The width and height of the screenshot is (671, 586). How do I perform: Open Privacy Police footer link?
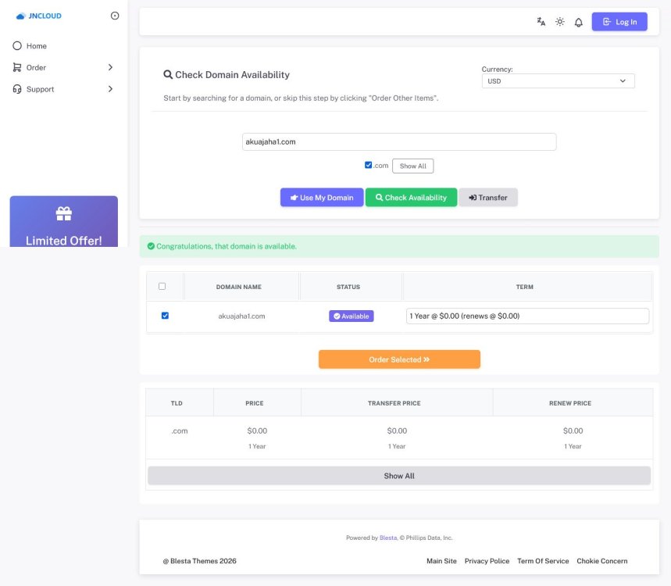tap(487, 561)
